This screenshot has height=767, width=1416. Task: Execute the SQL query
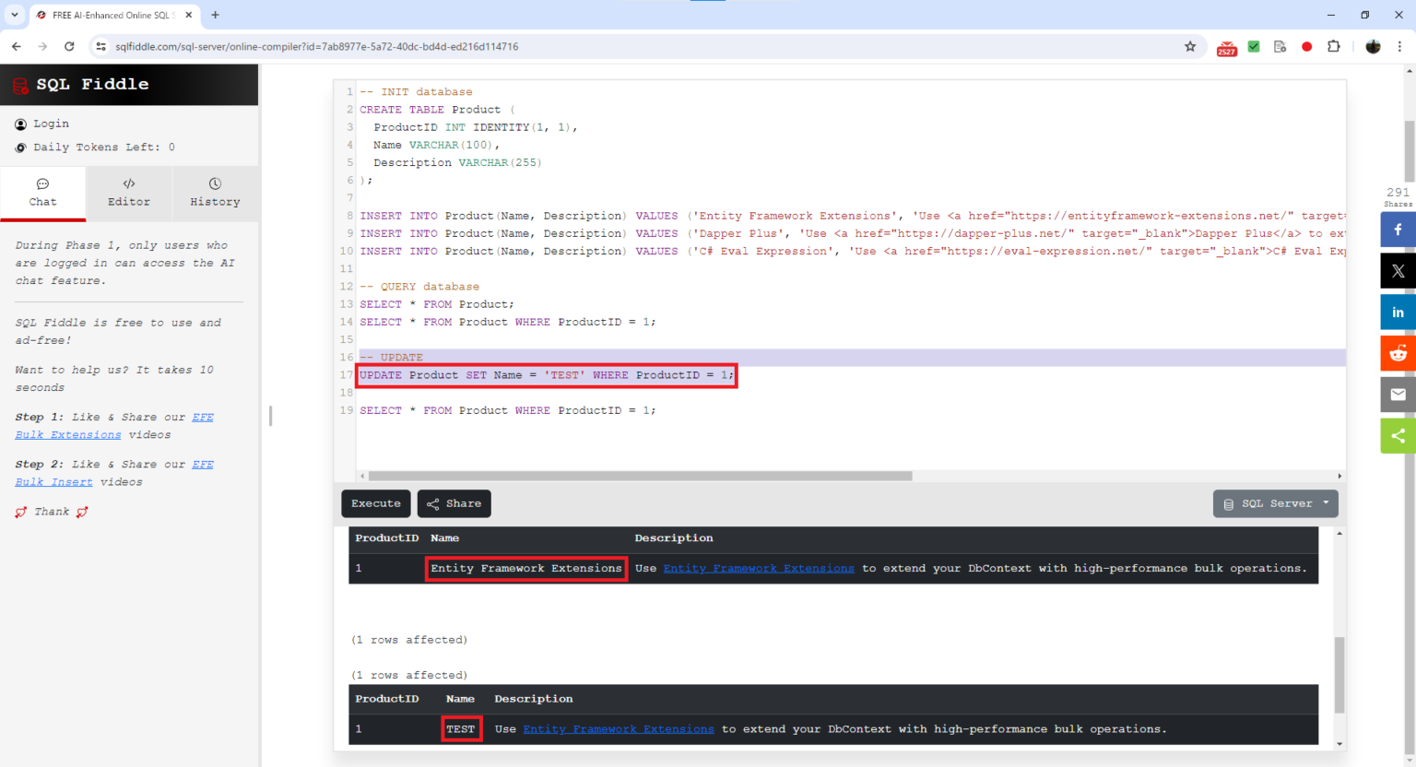(375, 503)
